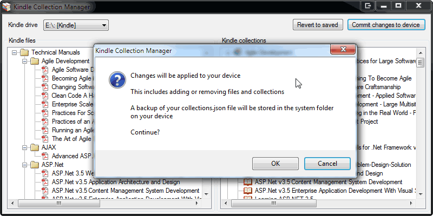Viewport: 433px width, 216px height.
Task: Click Revert to saved button
Action: coord(318,25)
